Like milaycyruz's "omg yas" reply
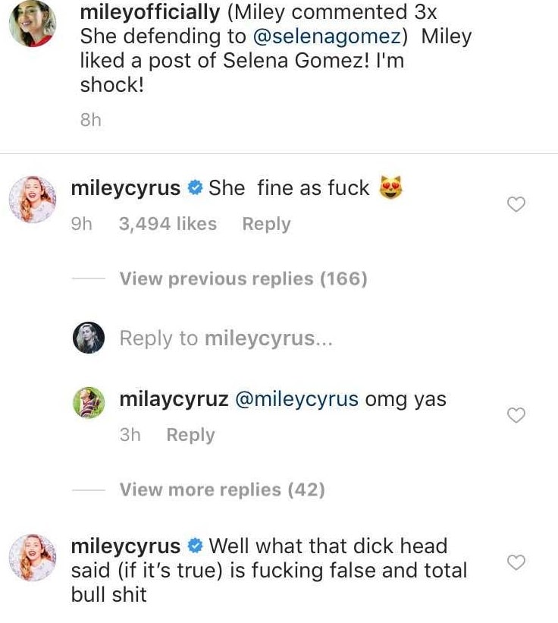Viewport: 558px width, 623px height. pyautogui.click(x=516, y=414)
